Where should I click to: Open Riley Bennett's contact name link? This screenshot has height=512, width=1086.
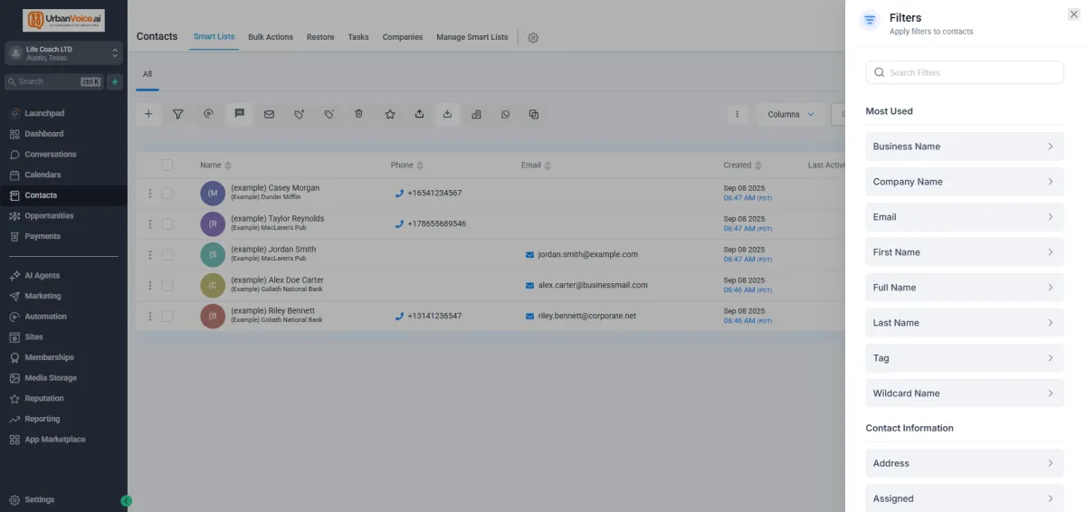pyautogui.click(x=273, y=310)
